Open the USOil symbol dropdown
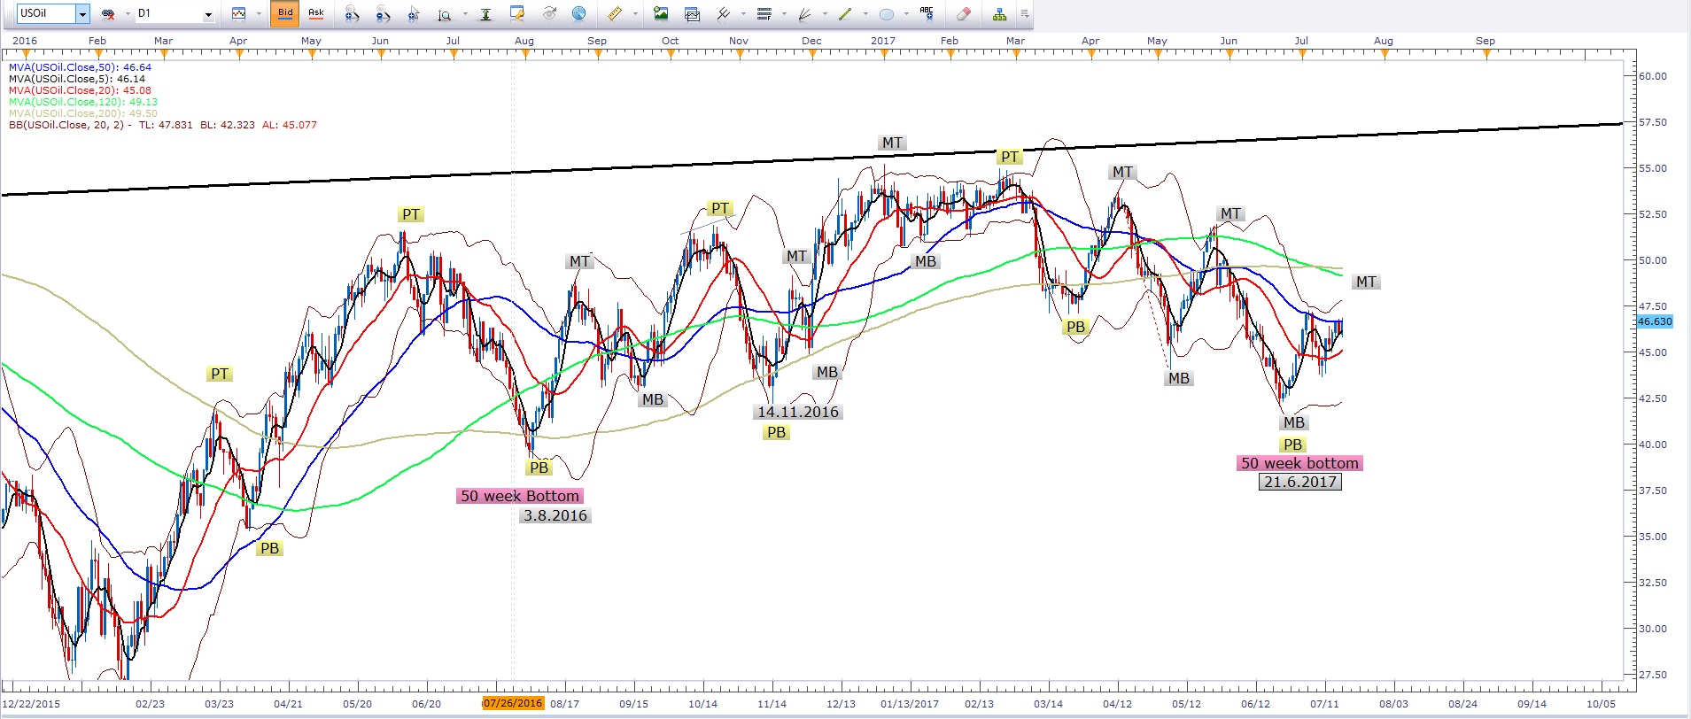 (x=82, y=13)
